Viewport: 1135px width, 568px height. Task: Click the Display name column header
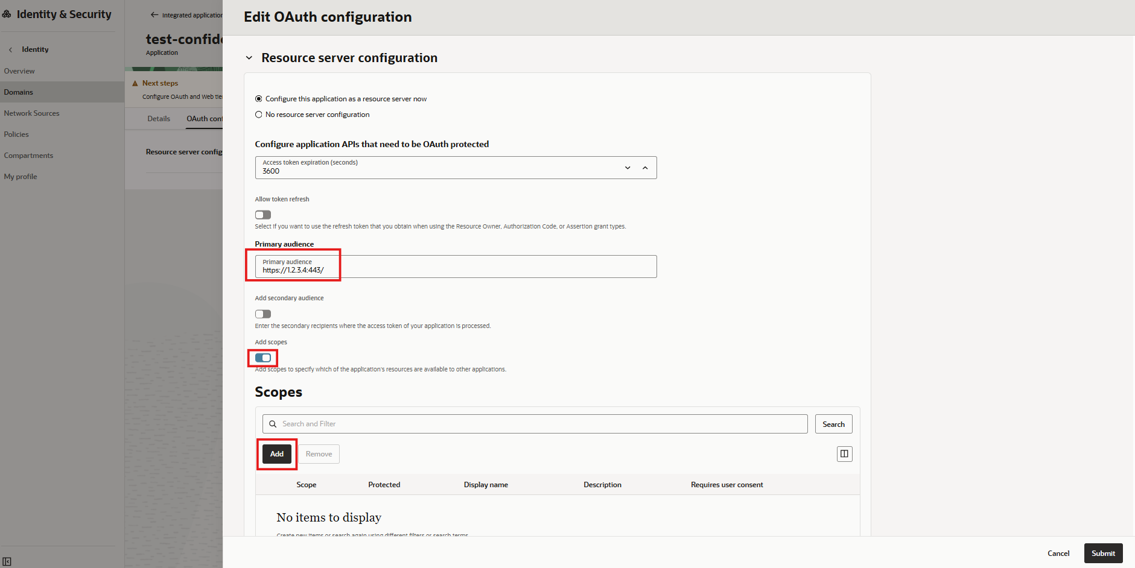tap(486, 485)
